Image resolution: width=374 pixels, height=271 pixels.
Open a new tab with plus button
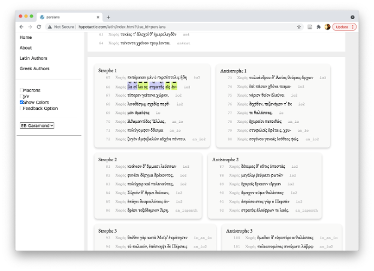pyautogui.click(x=108, y=17)
